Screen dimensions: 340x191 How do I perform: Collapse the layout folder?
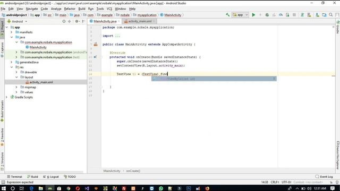point(16,77)
